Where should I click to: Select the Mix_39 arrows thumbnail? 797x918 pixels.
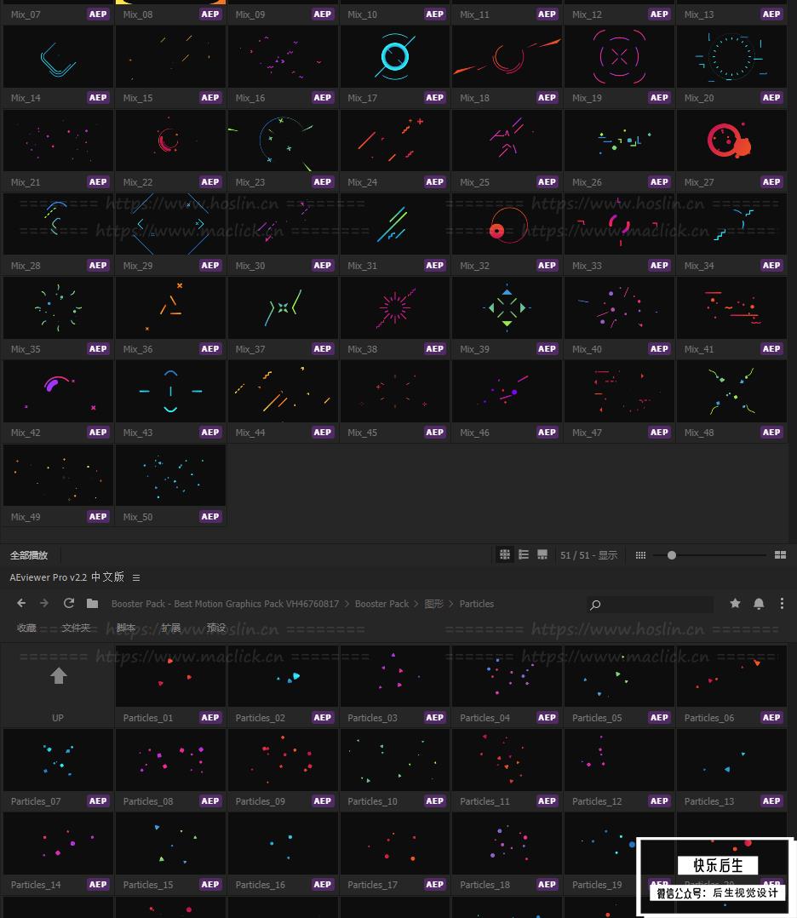click(x=507, y=308)
